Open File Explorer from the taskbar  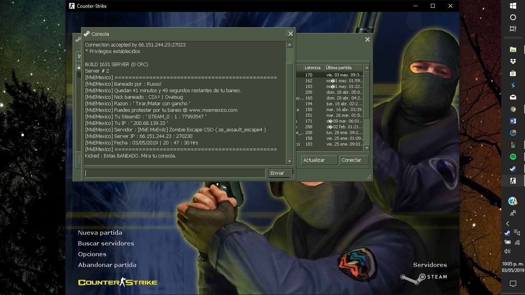[x=513, y=50]
